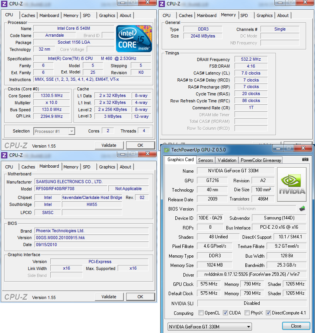Select CPU tab in the Memory window
This screenshot has height=333, width=315.
click(x=166, y=15)
